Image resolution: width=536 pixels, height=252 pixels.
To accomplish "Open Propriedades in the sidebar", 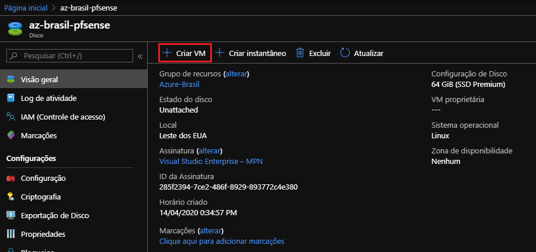I will pos(43,234).
